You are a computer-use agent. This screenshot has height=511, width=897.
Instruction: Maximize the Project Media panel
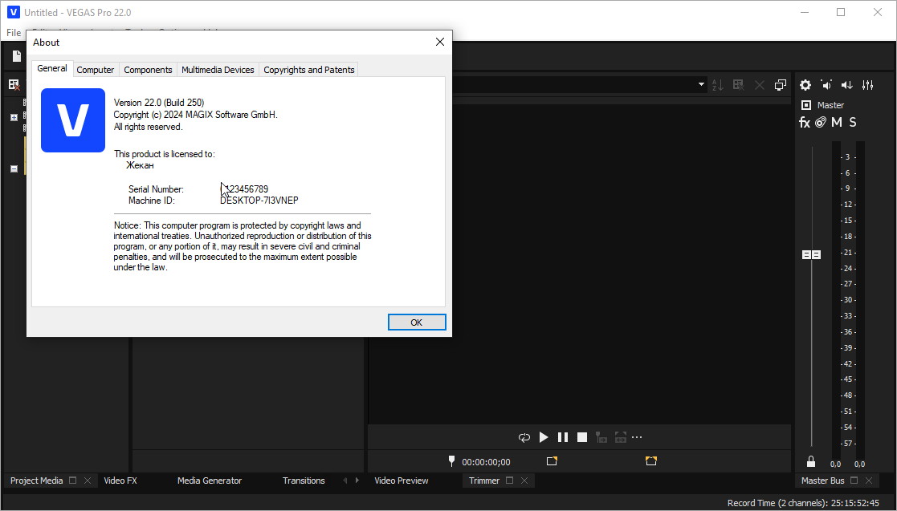click(x=72, y=481)
